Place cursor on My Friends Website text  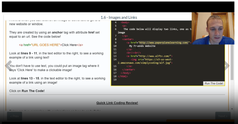click(x=142, y=46)
